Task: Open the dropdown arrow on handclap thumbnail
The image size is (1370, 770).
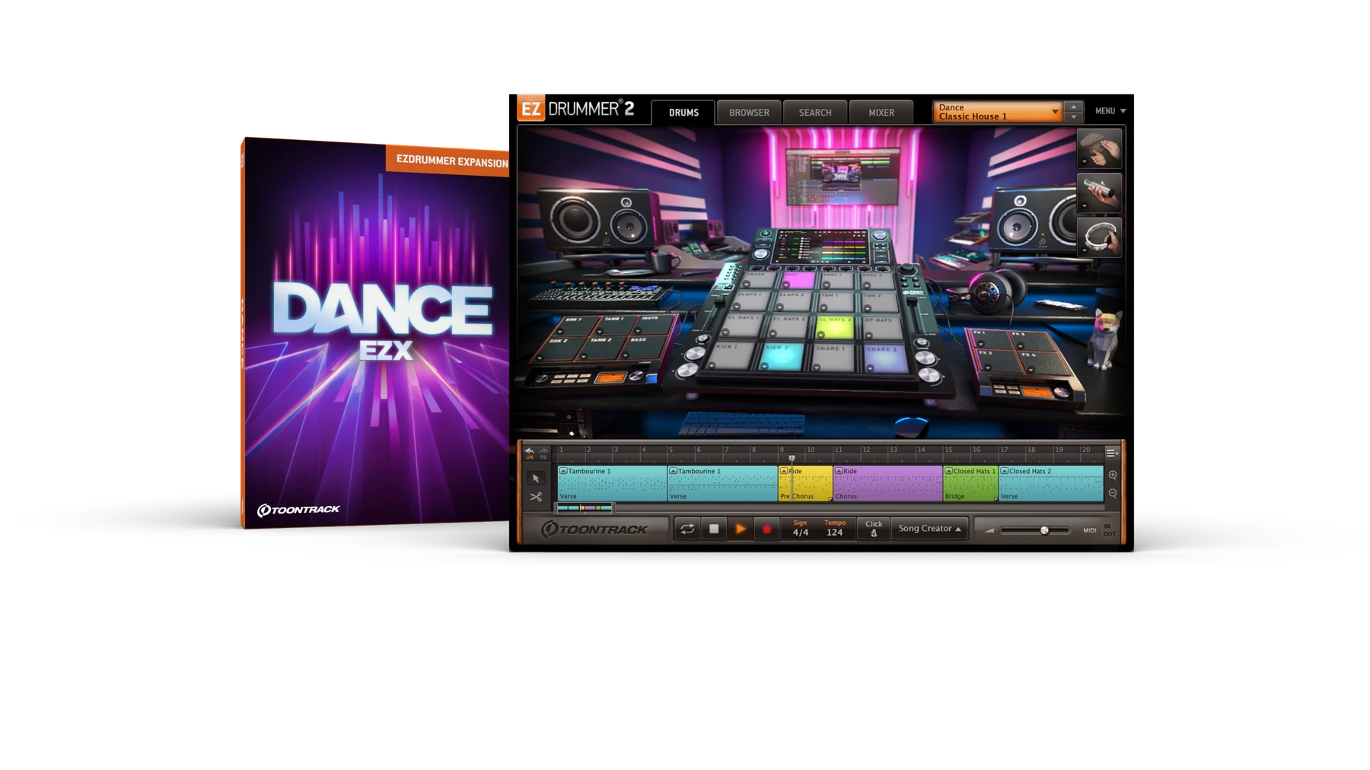Action: 1085,163
